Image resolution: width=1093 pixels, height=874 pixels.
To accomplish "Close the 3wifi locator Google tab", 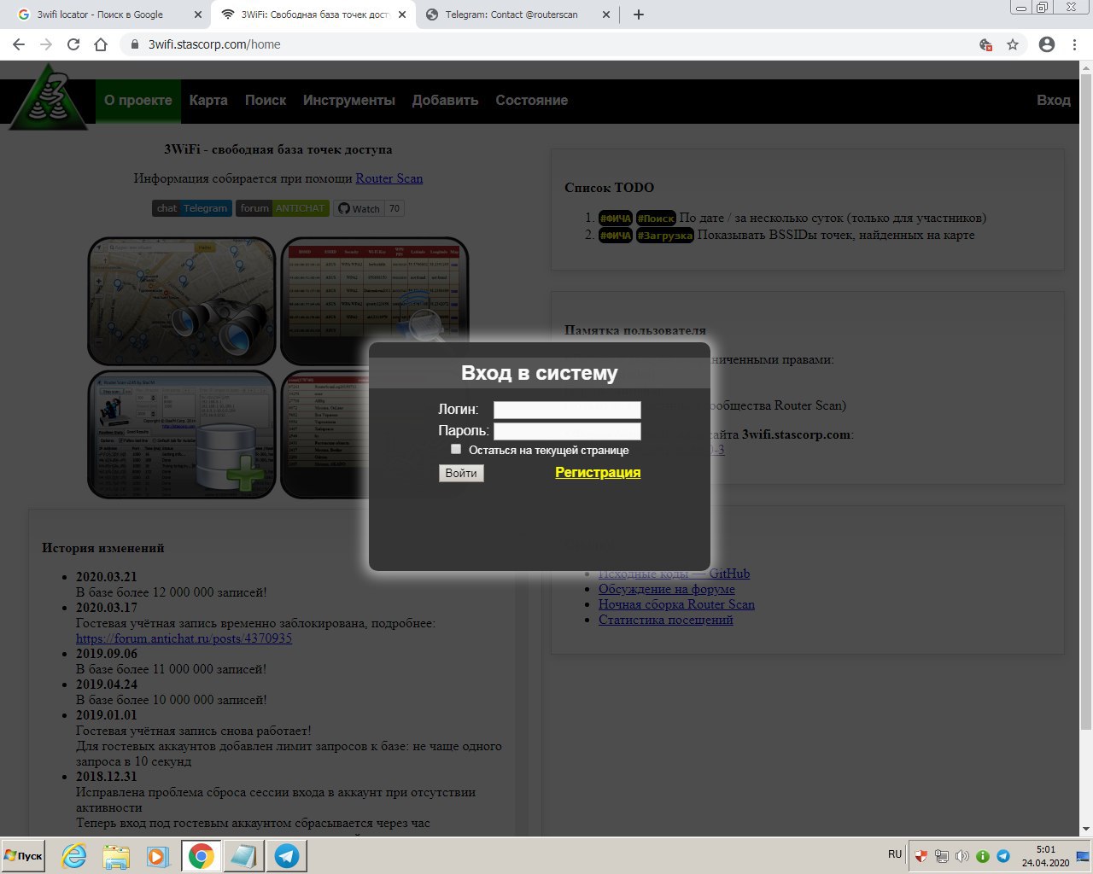I will 198,15.
